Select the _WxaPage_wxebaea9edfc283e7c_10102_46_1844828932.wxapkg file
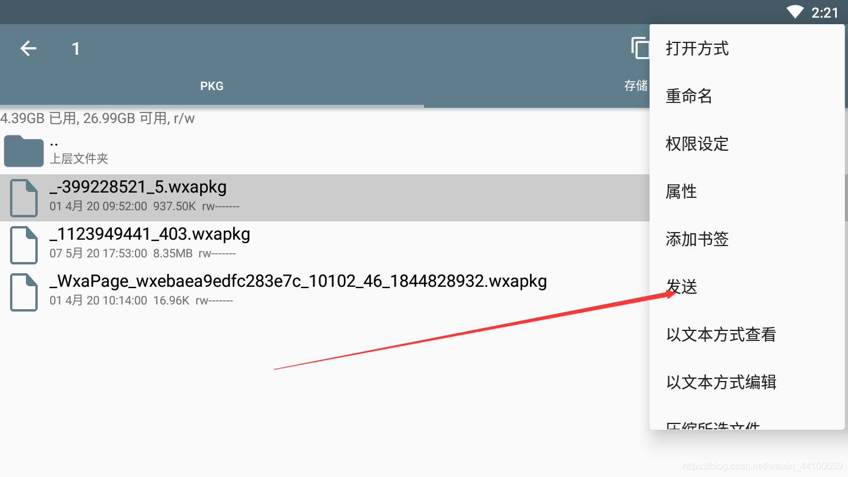The image size is (848, 477). 299,281
